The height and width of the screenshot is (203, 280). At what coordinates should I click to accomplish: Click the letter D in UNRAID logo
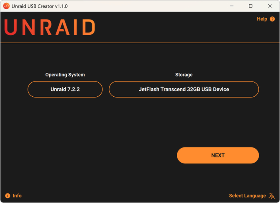pos(88,27)
